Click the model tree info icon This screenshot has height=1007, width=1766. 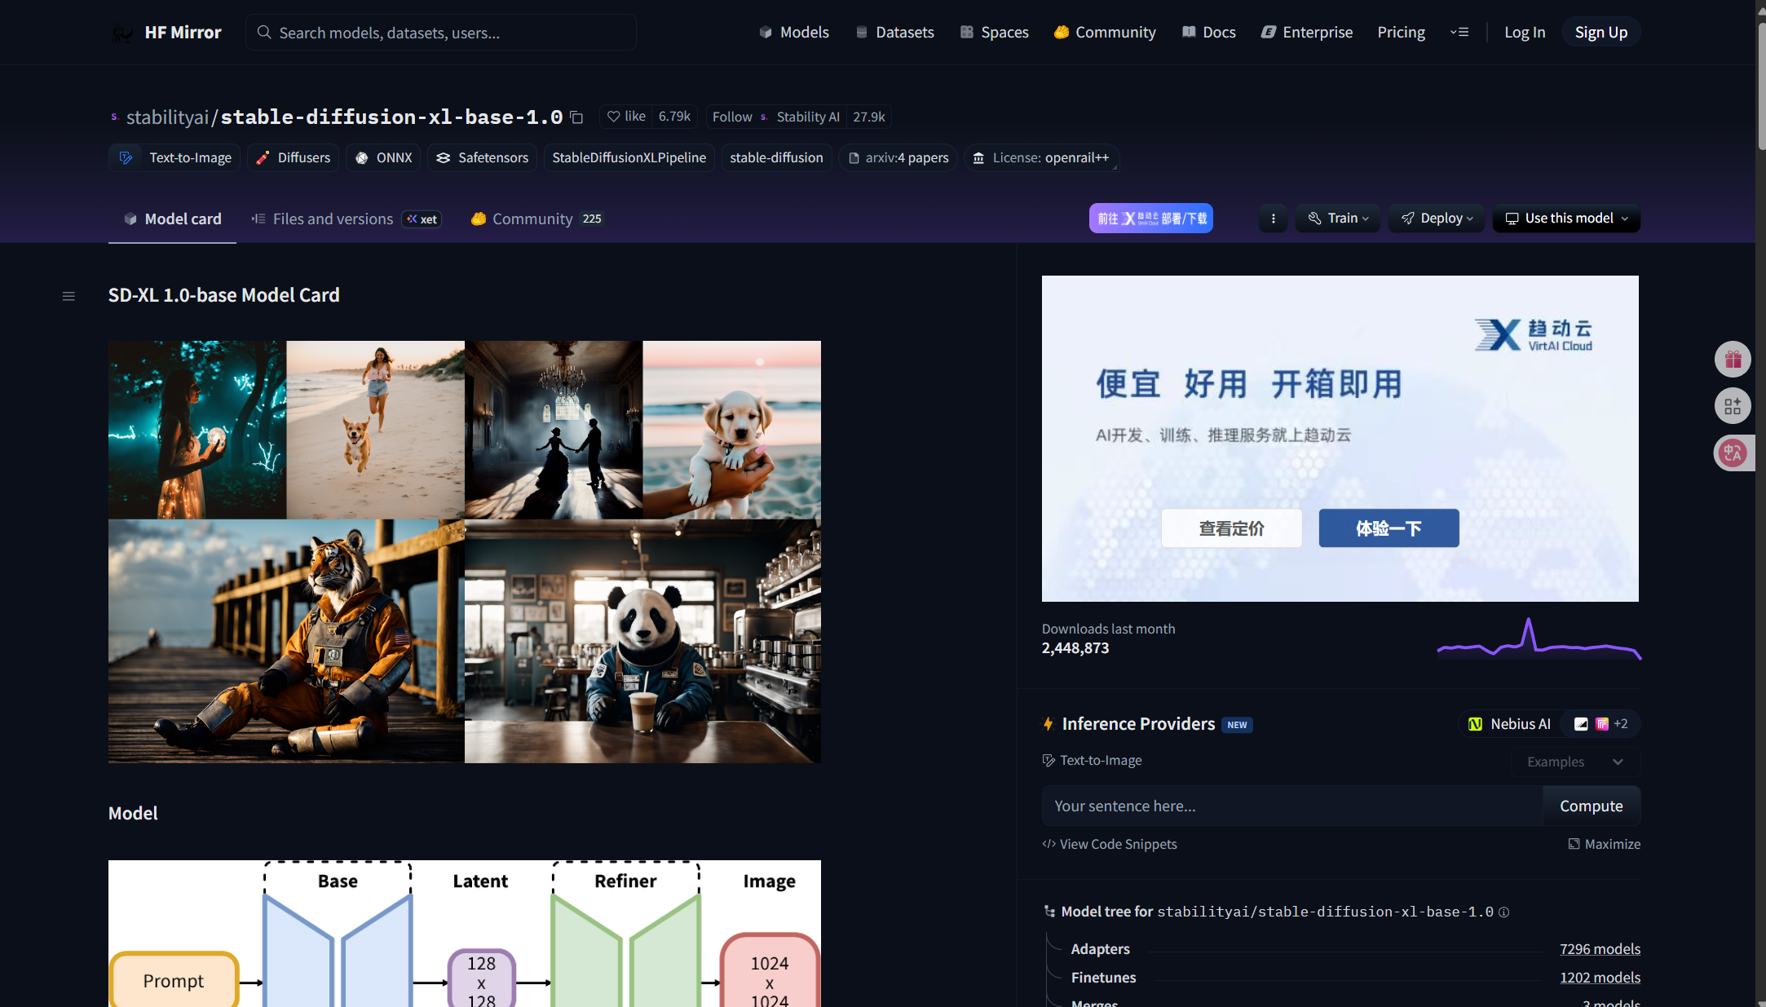pos(1504,912)
